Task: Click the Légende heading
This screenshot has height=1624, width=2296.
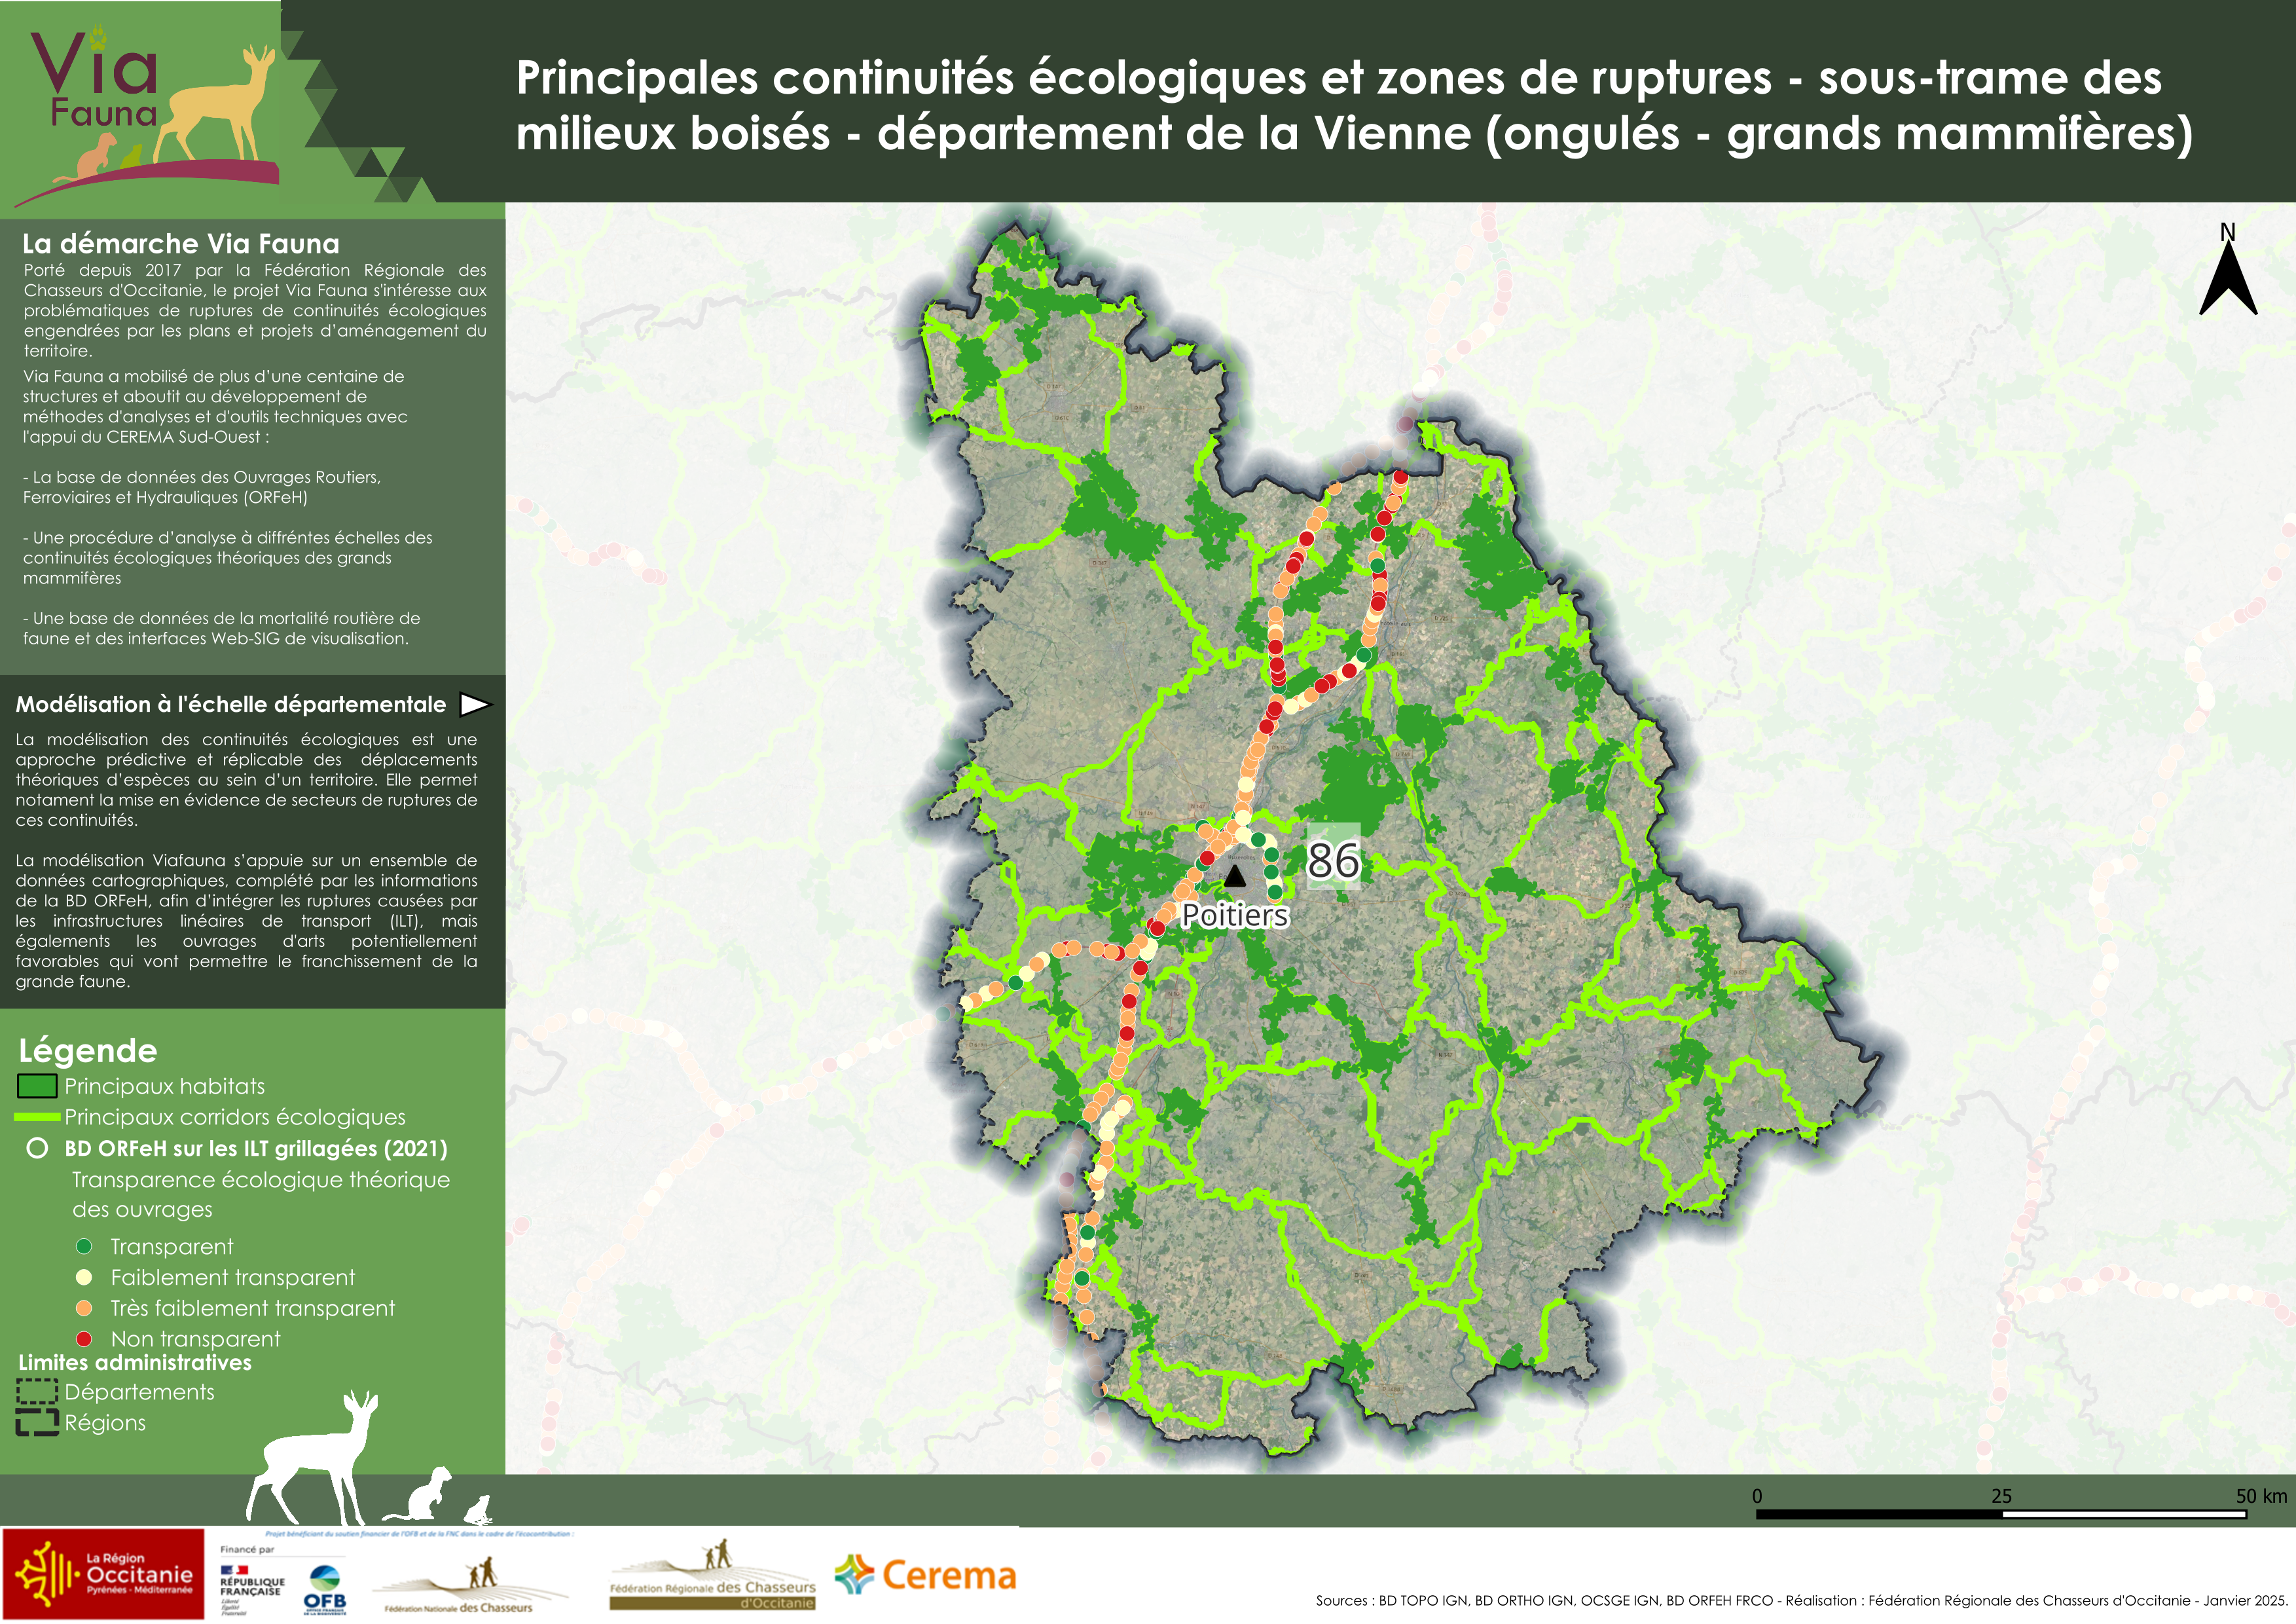Action: [88, 1051]
